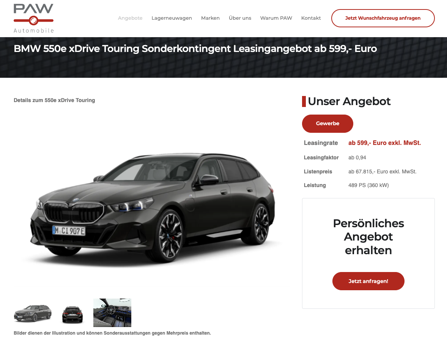
Task: Click the Unser Angebot heading
Action: [x=349, y=101]
